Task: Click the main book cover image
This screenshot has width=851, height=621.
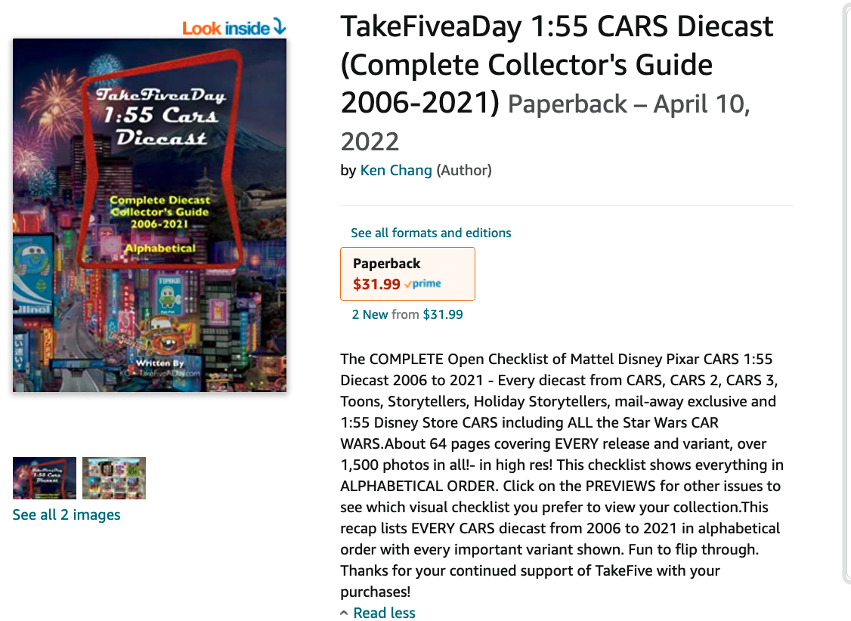Action: point(150,215)
